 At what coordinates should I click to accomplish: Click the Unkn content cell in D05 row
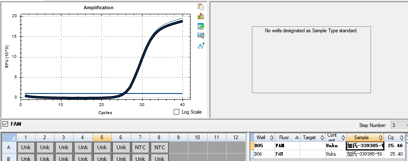336,146
